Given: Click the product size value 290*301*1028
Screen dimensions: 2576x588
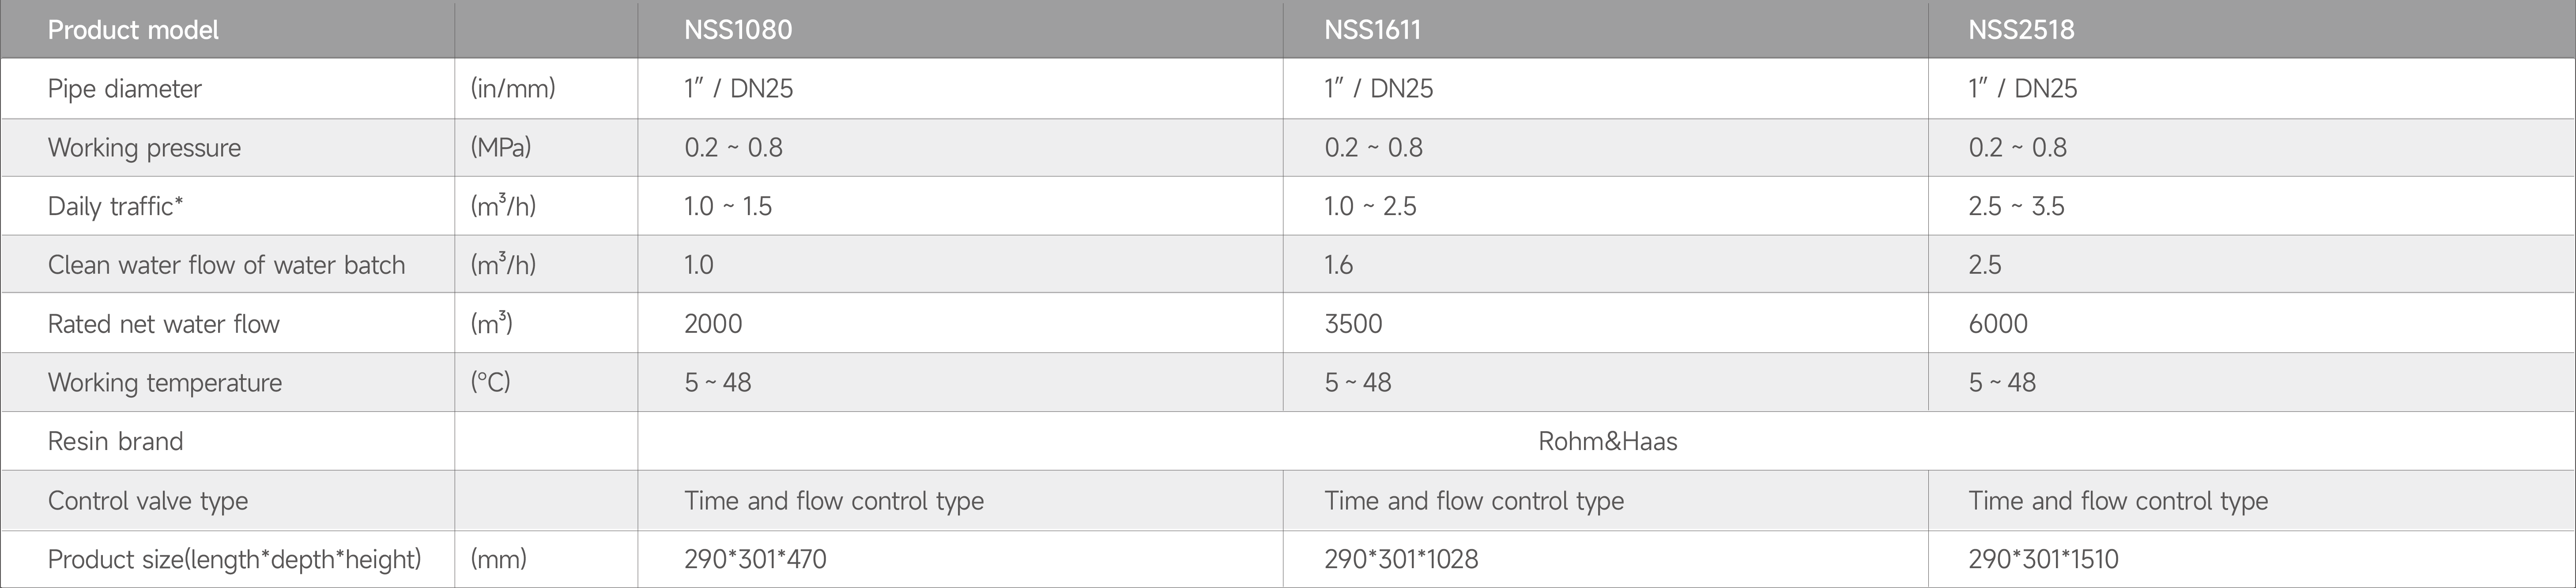Looking at the screenshot, I should 1401,559.
